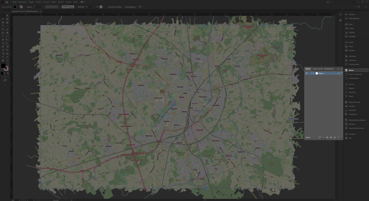Switch to the Zeichenflächen tab
The image size is (369, 201).
point(329,69)
